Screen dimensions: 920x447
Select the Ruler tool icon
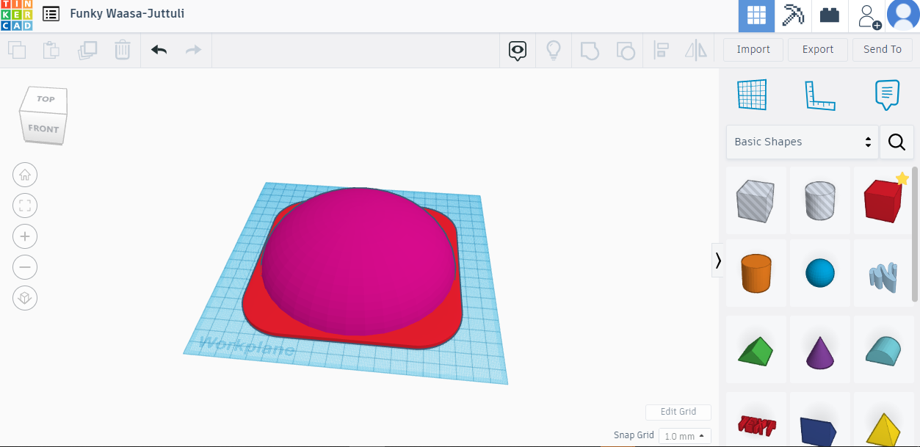pyautogui.click(x=820, y=95)
